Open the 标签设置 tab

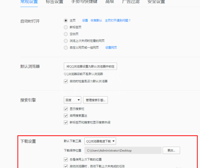pyautogui.click(x=55, y=2)
